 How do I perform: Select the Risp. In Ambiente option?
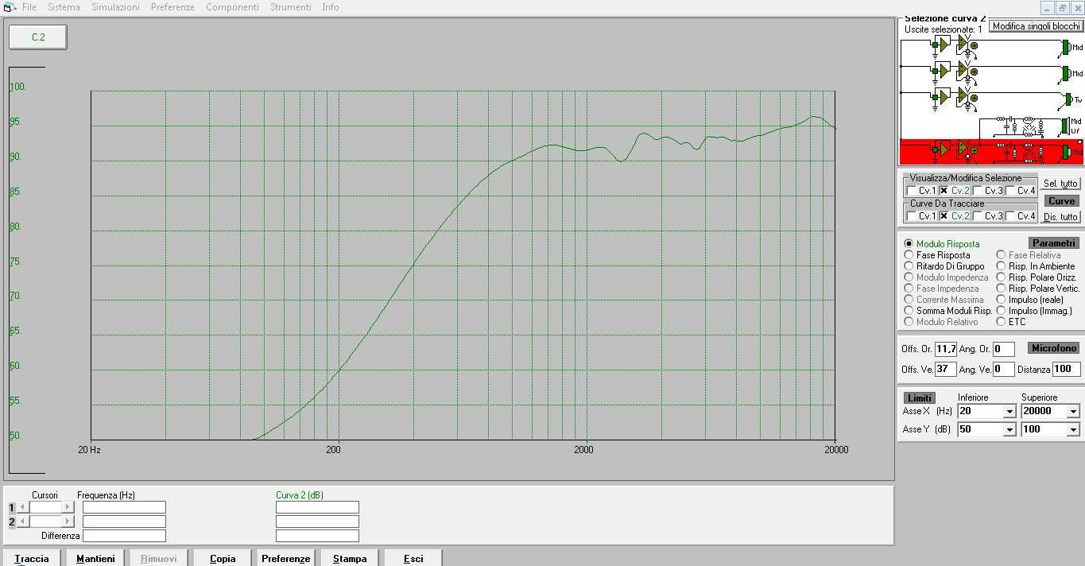click(x=1001, y=266)
